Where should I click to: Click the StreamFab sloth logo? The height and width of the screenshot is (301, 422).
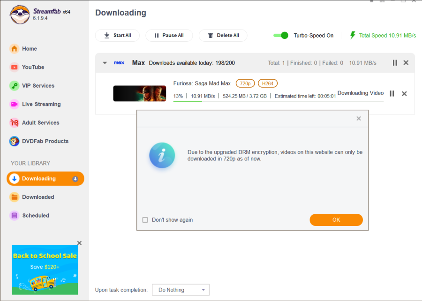pos(20,15)
